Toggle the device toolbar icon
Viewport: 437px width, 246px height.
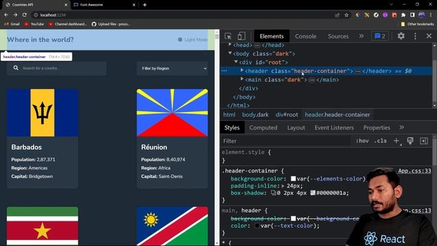(x=241, y=36)
